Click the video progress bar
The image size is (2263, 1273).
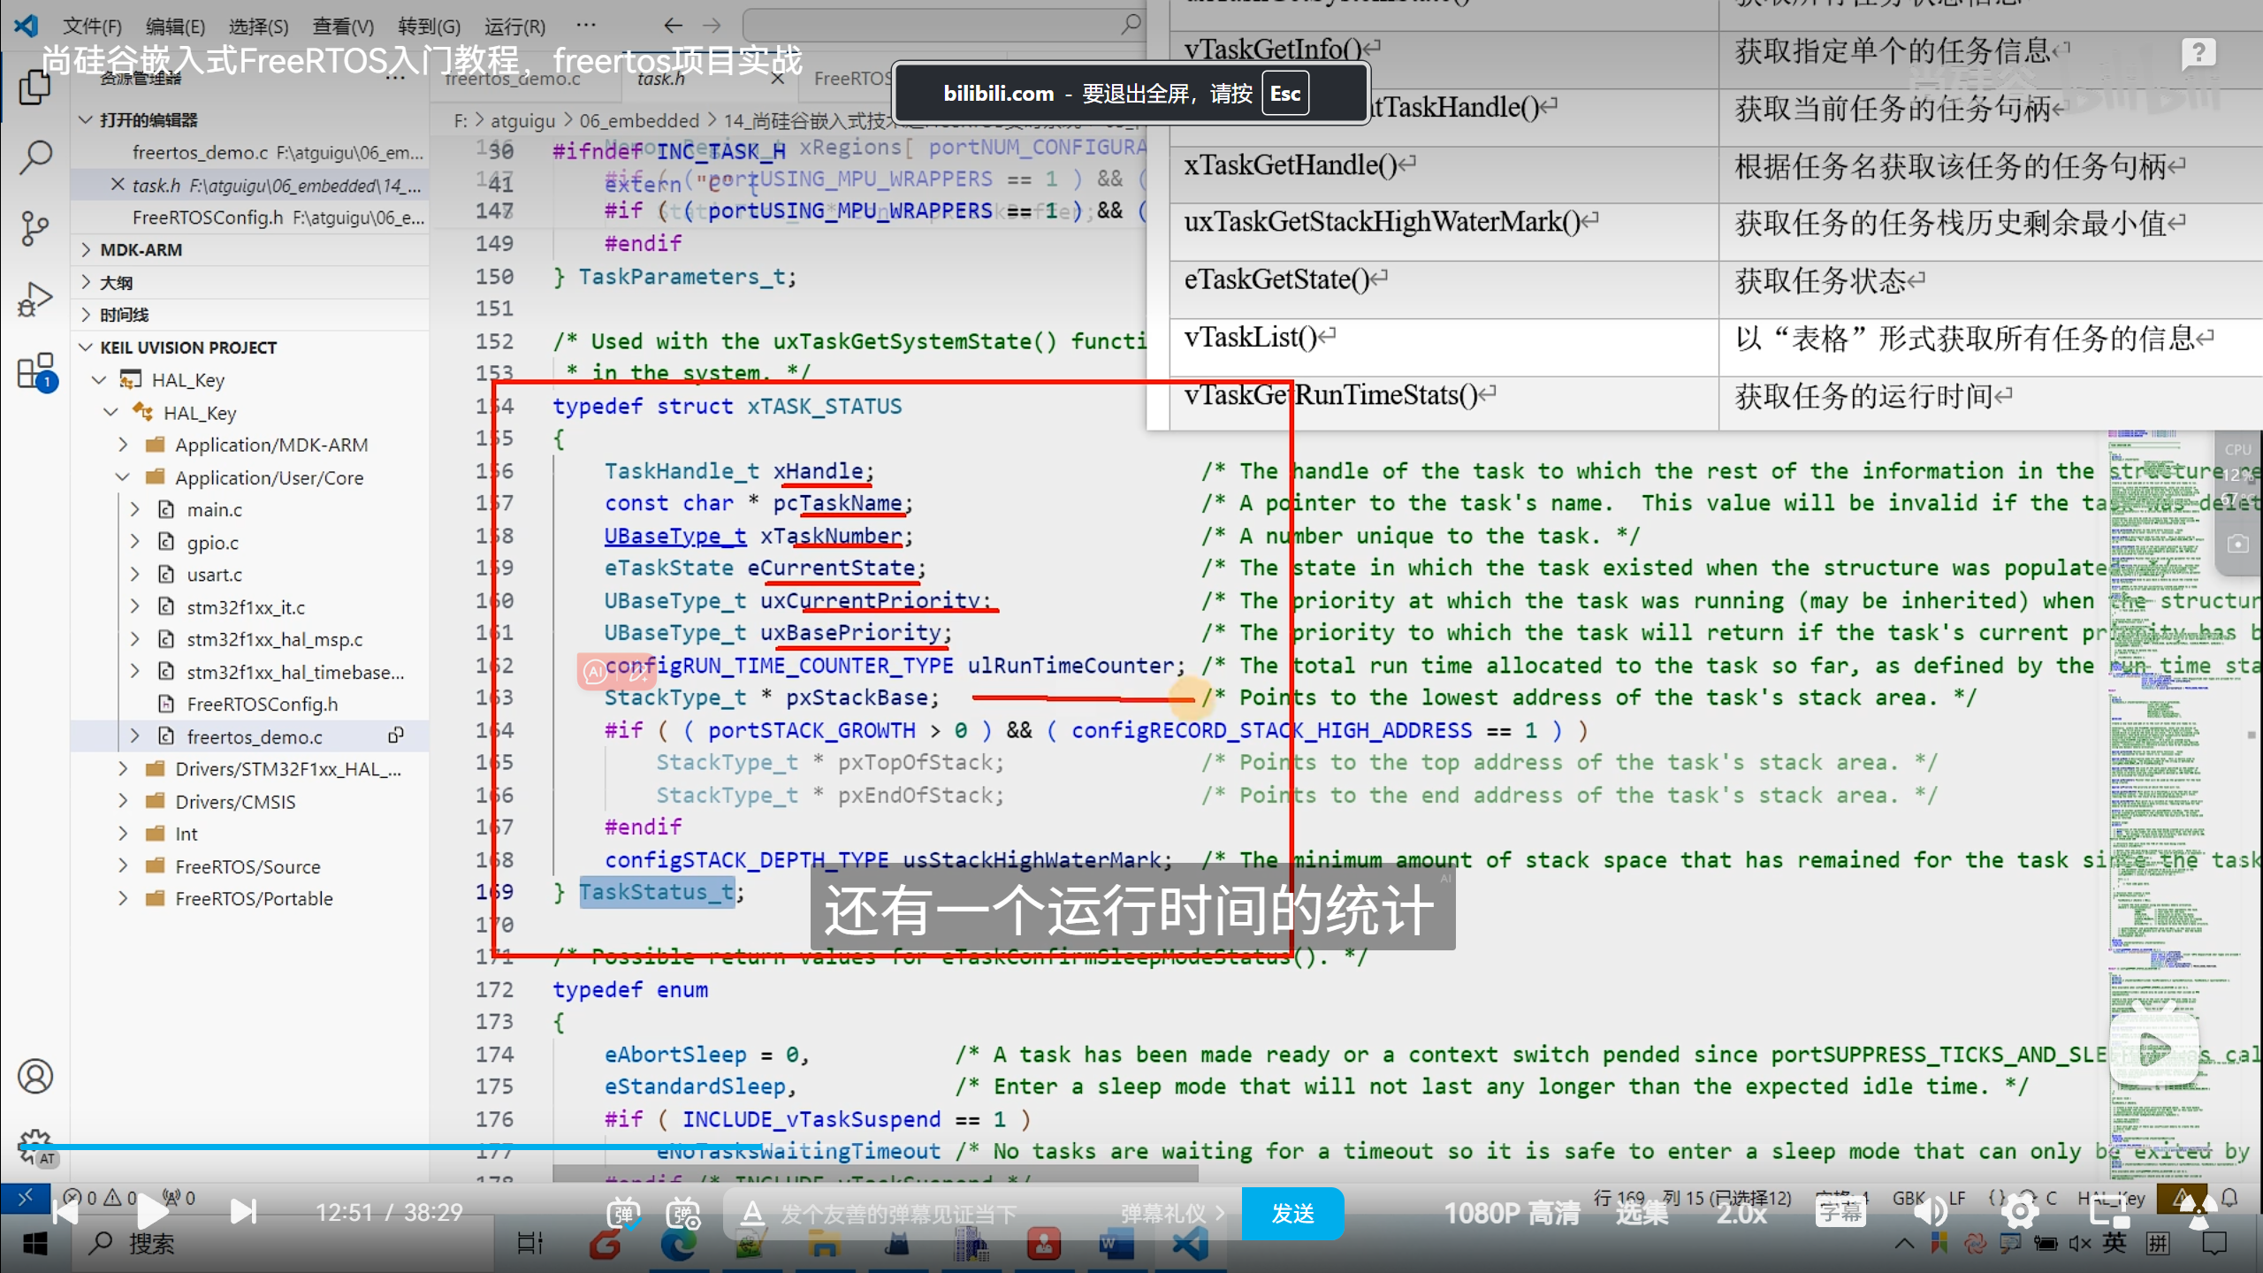point(1131,1147)
